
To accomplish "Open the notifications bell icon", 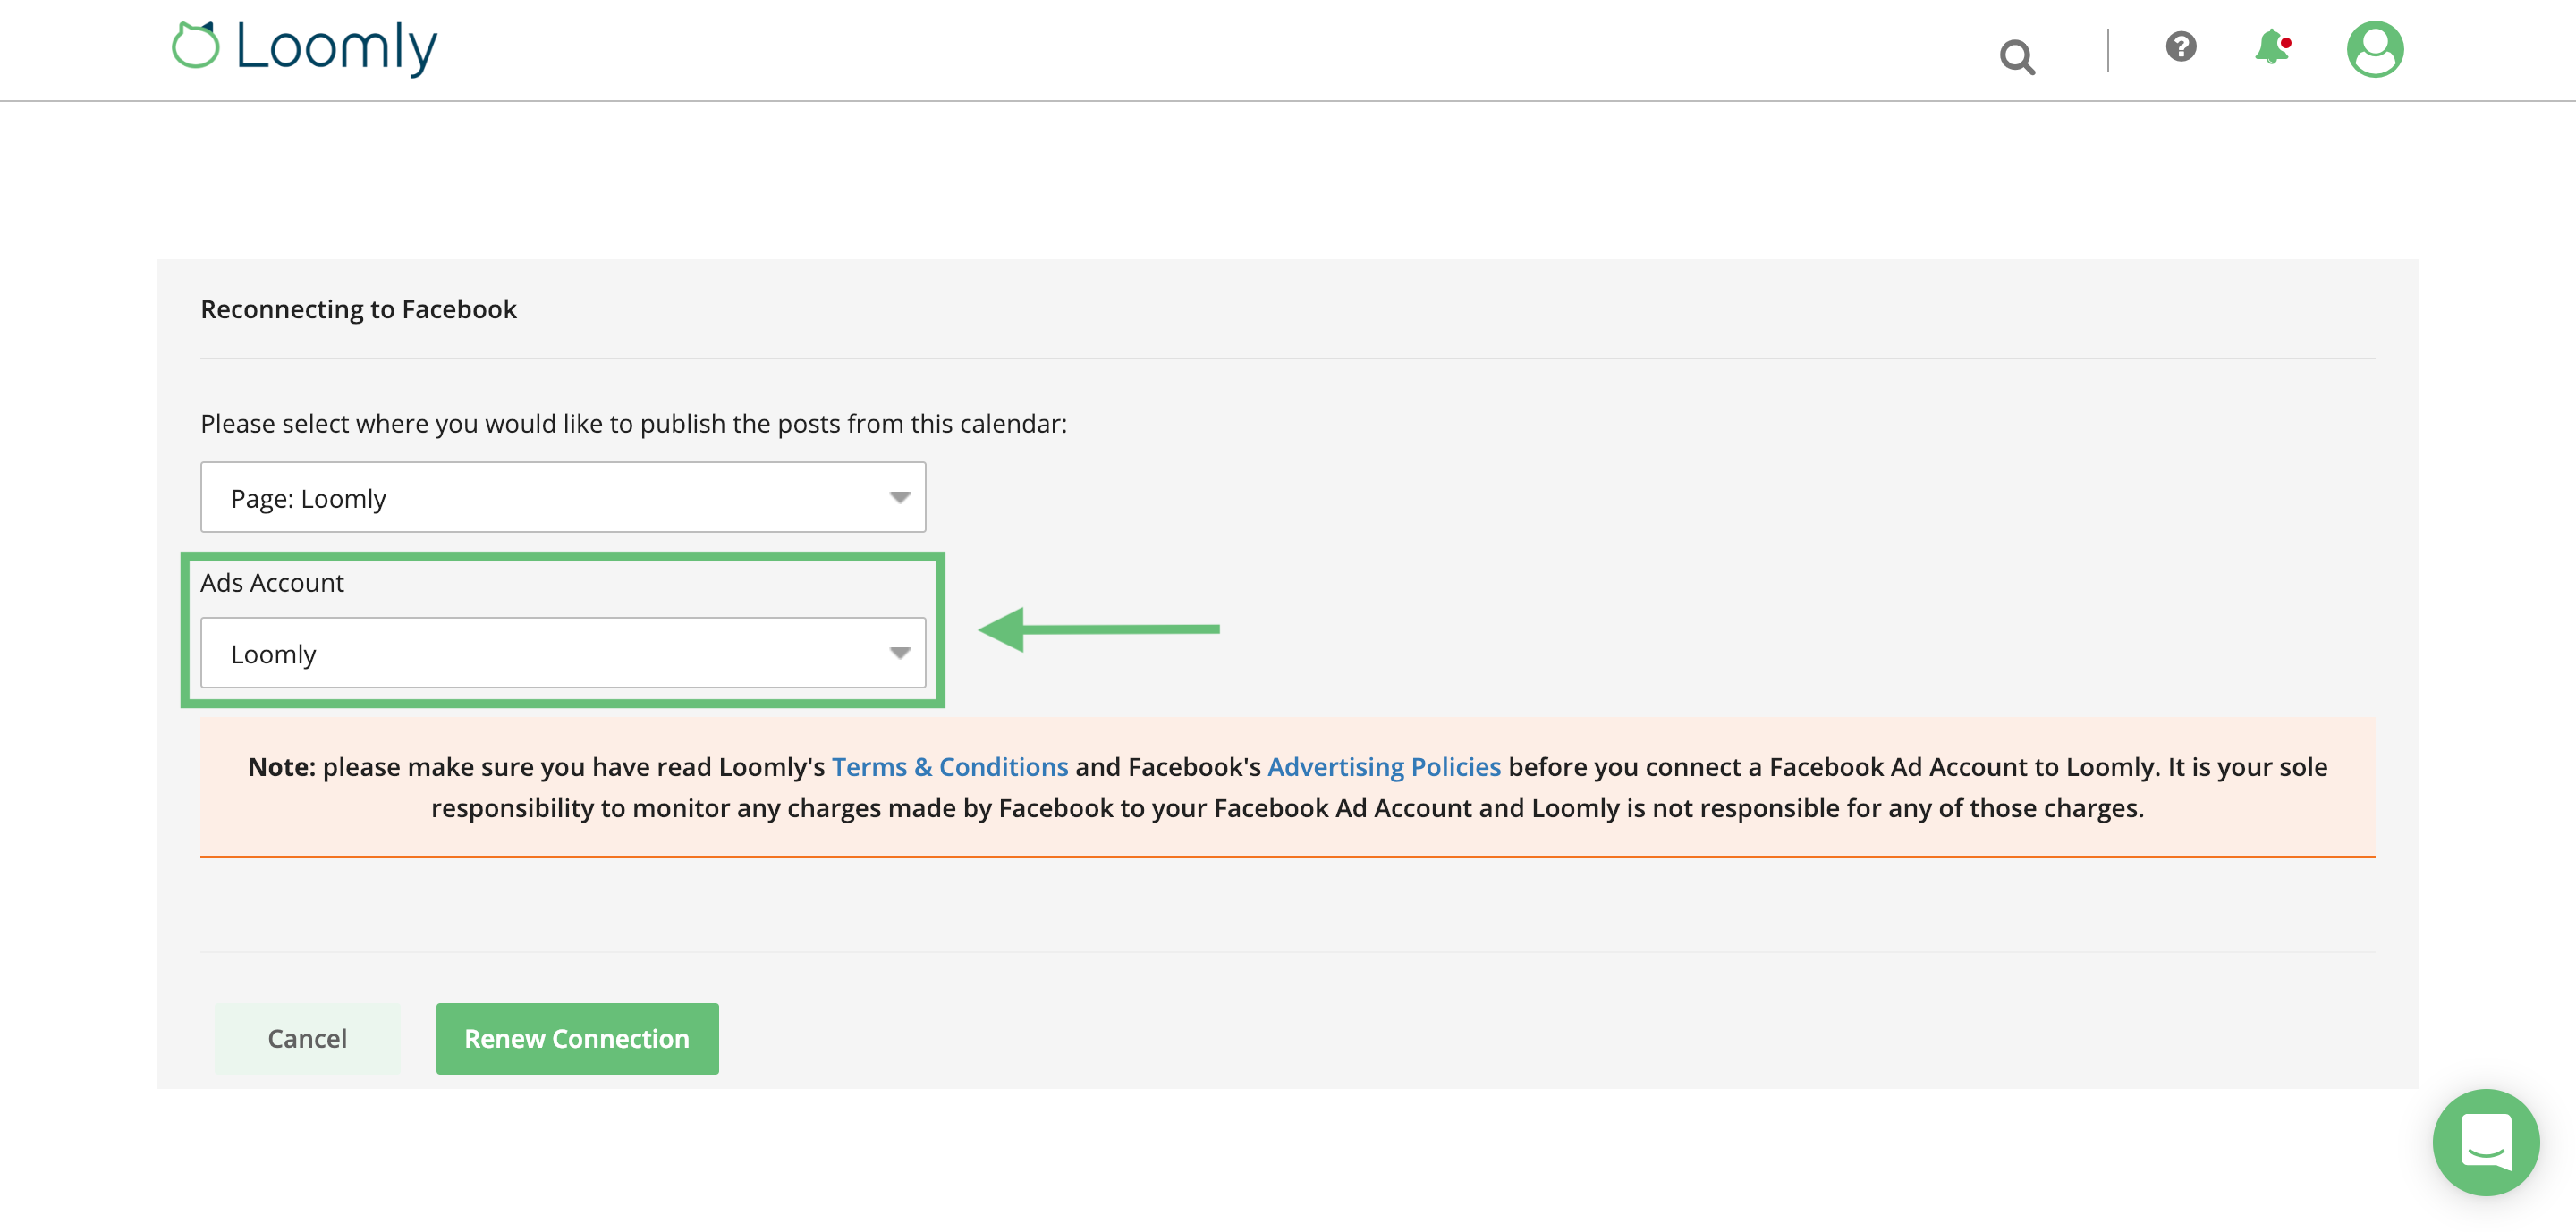I will 2272,47.
